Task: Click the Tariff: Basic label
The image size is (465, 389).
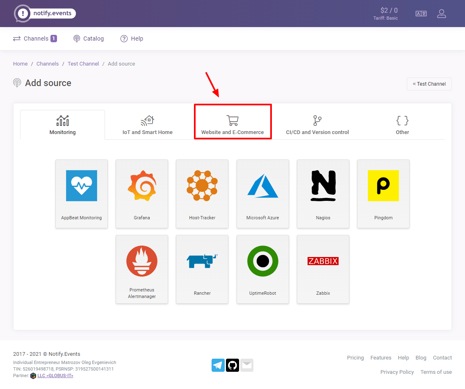Action: (x=385, y=18)
